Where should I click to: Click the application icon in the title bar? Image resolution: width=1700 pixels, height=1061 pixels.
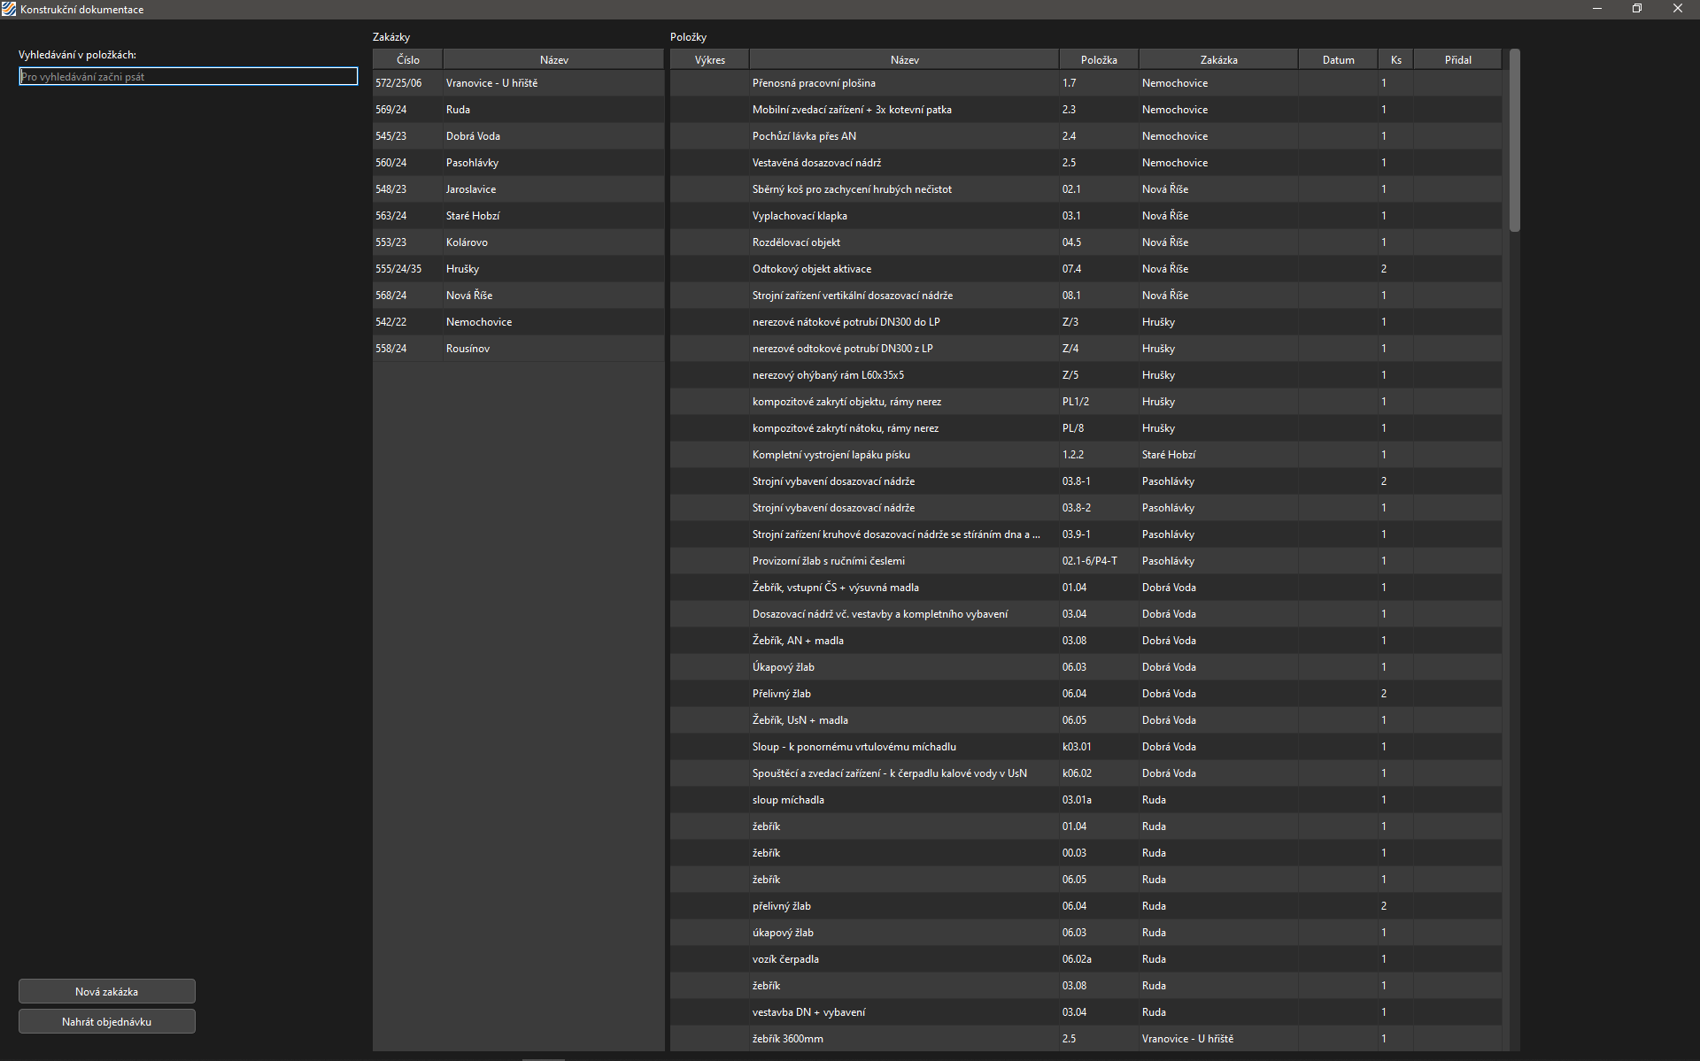pos(10,9)
